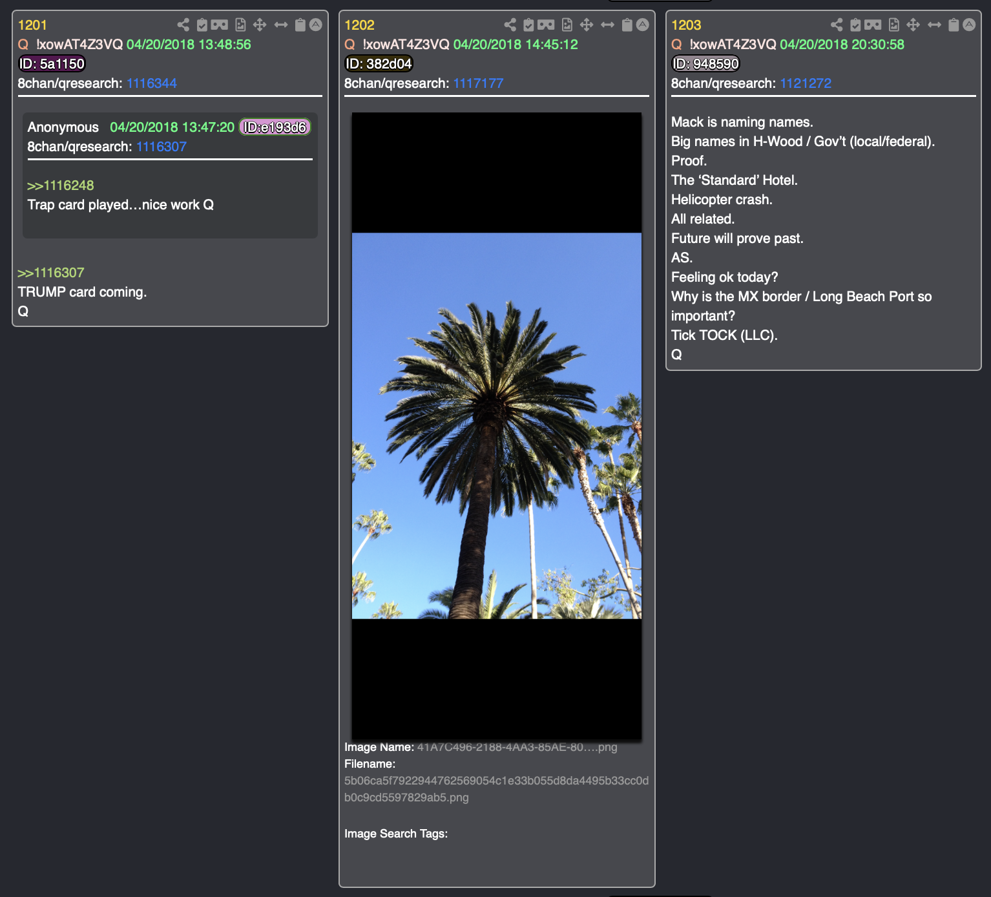Click horizontal width arrows on post 1201
This screenshot has width=991, height=897.
[281, 25]
